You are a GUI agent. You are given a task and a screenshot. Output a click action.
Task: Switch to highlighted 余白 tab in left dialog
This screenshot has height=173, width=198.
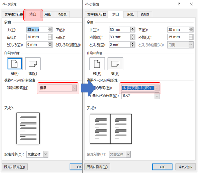[x=33, y=14]
